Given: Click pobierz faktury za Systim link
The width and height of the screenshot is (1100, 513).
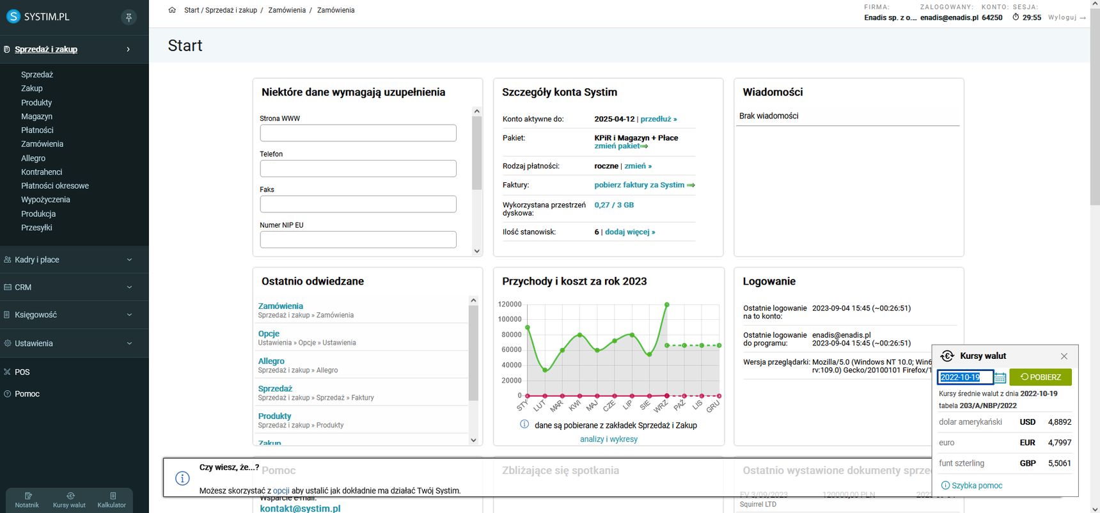Looking at the screenshot, I should [x=645, y=185].
